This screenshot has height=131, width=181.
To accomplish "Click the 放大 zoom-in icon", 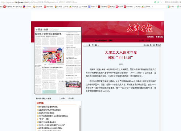I will coord(148,45).
